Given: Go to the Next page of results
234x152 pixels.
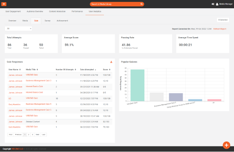Looking at the screenshot, I should 37,134.
